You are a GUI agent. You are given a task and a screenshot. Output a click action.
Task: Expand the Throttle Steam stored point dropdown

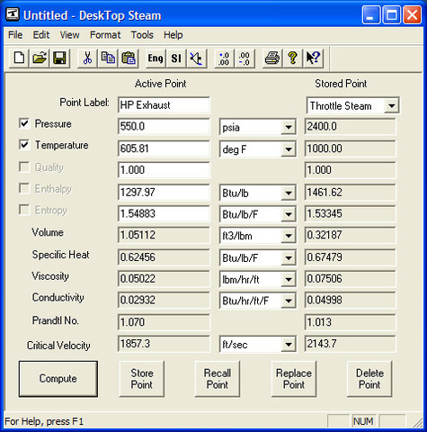coord(391,105)
